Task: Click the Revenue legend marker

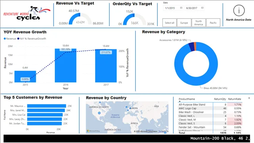Action: 5,39
